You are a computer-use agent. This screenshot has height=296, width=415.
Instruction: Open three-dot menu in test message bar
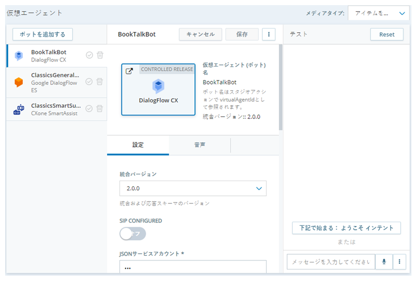399,262
